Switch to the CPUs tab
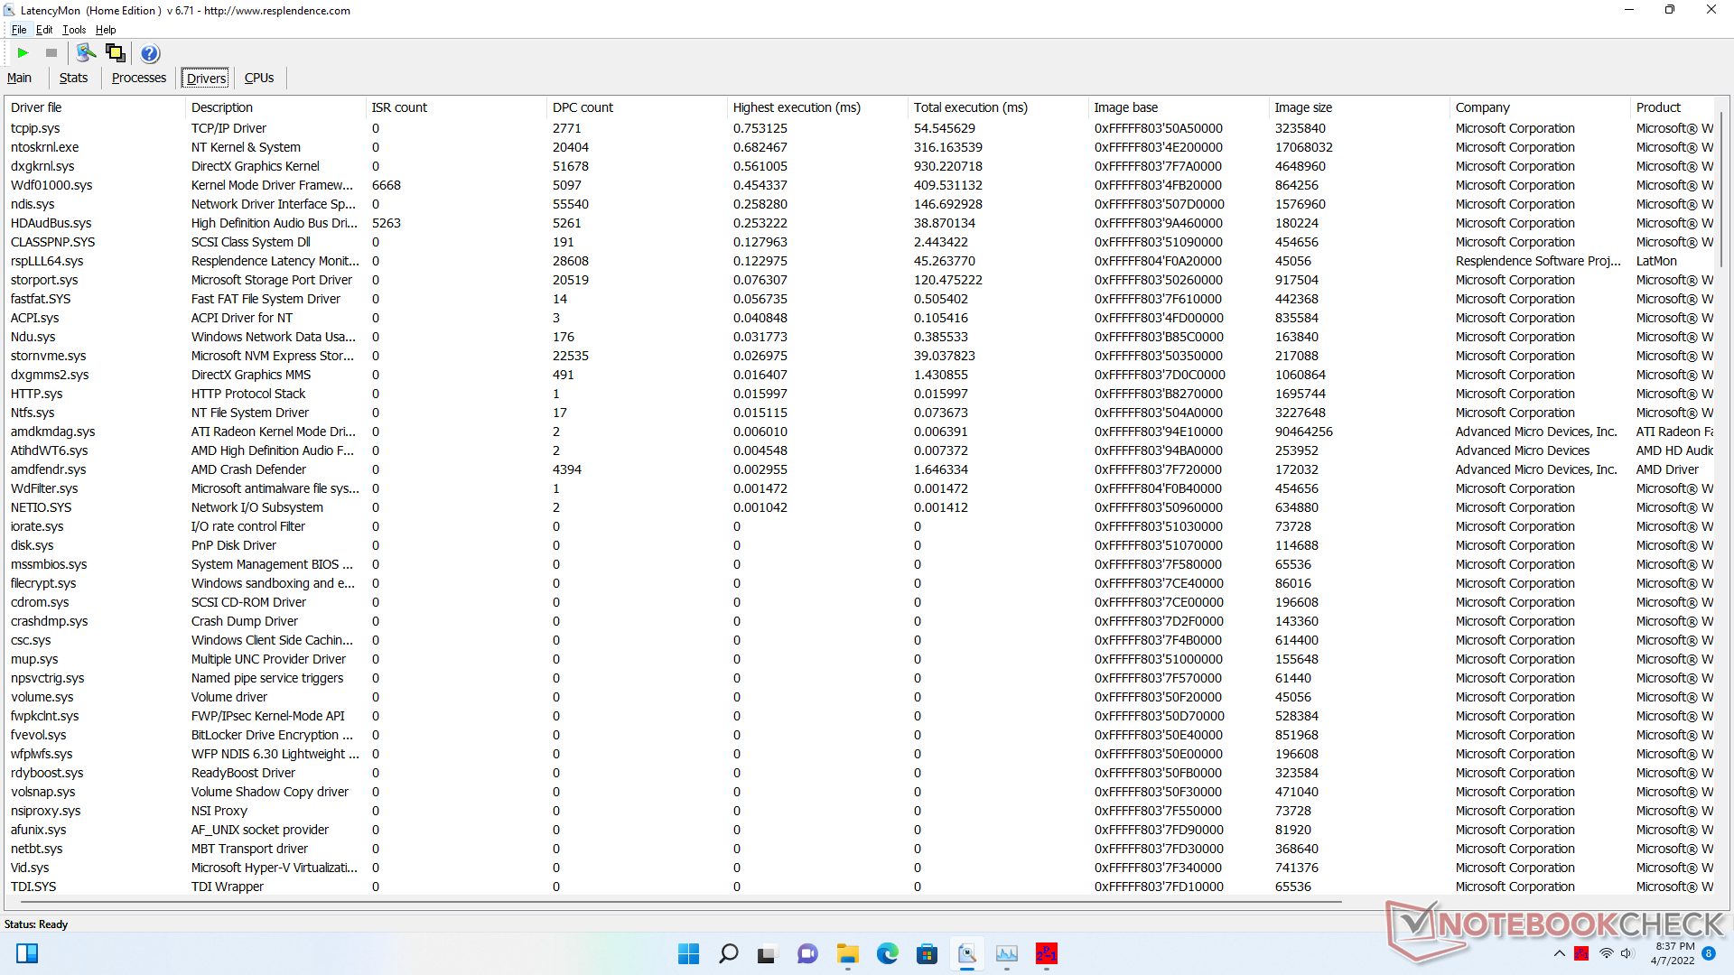This screenshot has height=975, width=1734. pyautogui.click(x=259, y=78)
